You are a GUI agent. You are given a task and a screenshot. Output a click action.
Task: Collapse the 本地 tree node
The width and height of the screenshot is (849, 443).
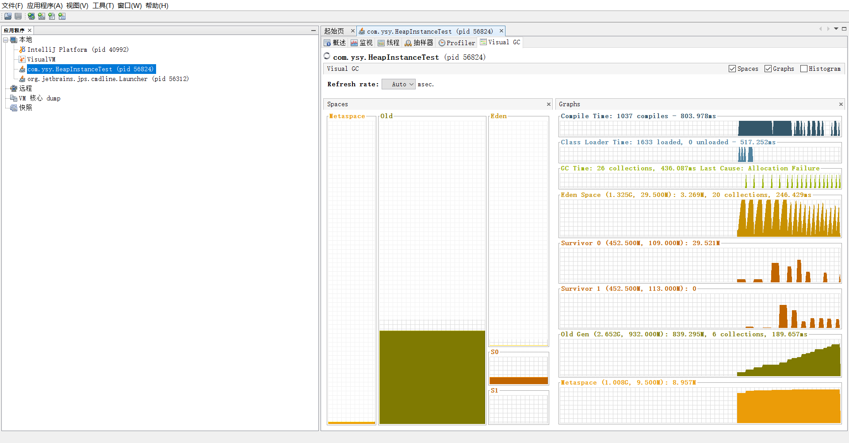coord(6,40)
